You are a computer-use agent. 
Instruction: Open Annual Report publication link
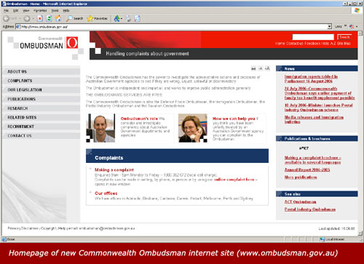tap(307, 169)
